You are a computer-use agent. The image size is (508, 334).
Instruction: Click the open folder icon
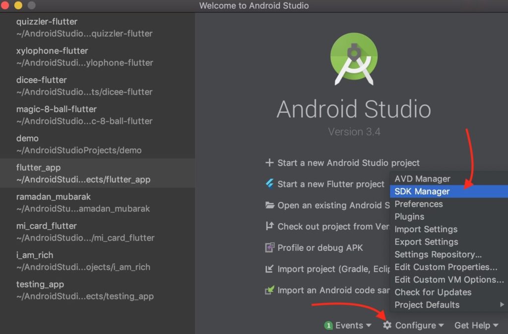pyautogui.click(x=269, y=205)
